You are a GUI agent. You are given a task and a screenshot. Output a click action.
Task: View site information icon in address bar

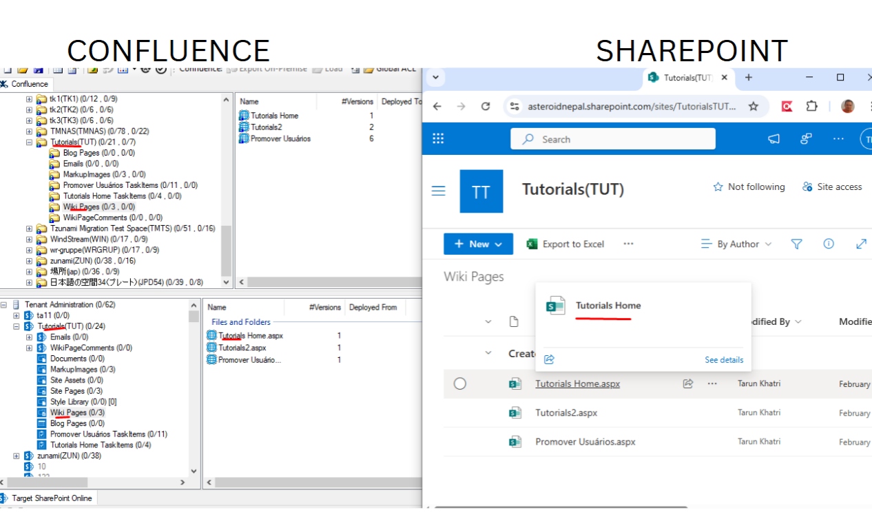click(x=514, y=107)
